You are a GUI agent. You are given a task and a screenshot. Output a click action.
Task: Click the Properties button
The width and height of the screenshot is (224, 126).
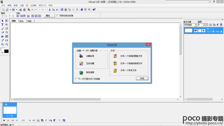[49, 16]
